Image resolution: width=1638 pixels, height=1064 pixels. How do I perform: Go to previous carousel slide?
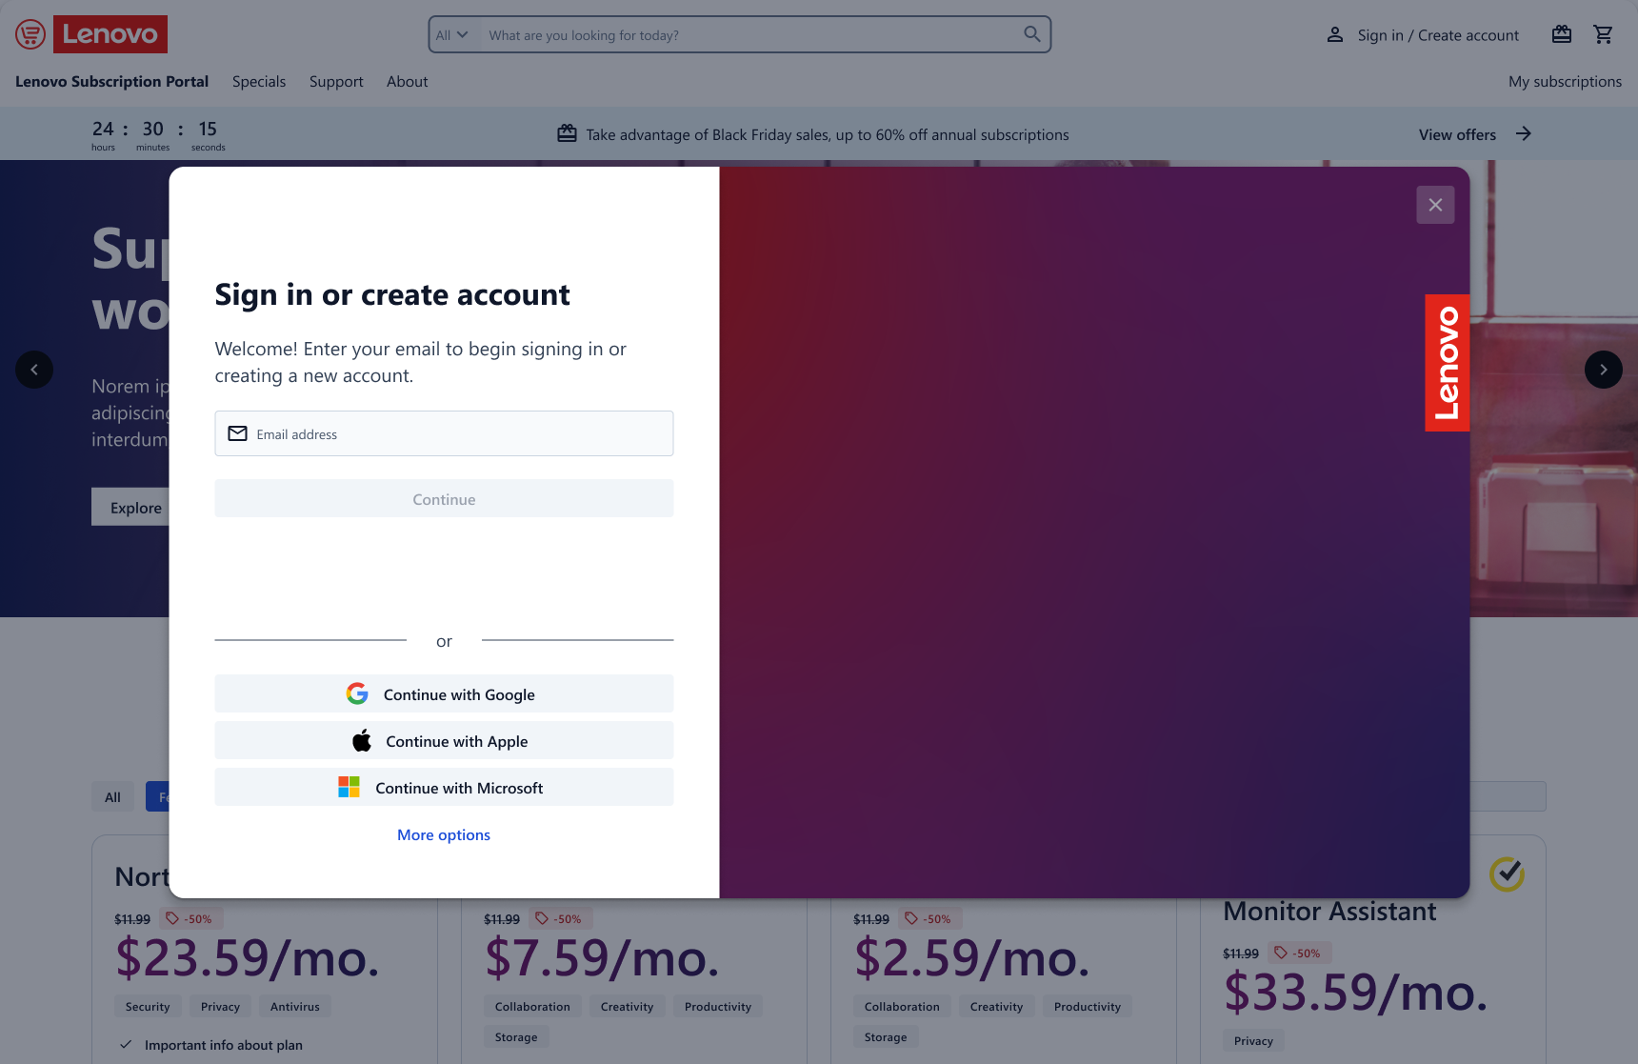click(x=34, y=370)
